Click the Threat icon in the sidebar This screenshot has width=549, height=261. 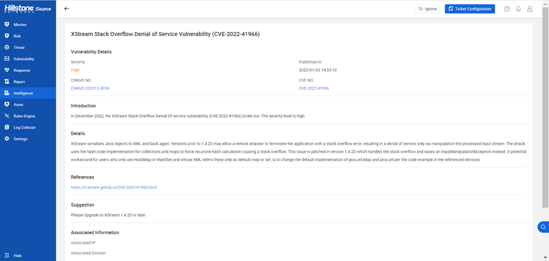tap(6, 47)
